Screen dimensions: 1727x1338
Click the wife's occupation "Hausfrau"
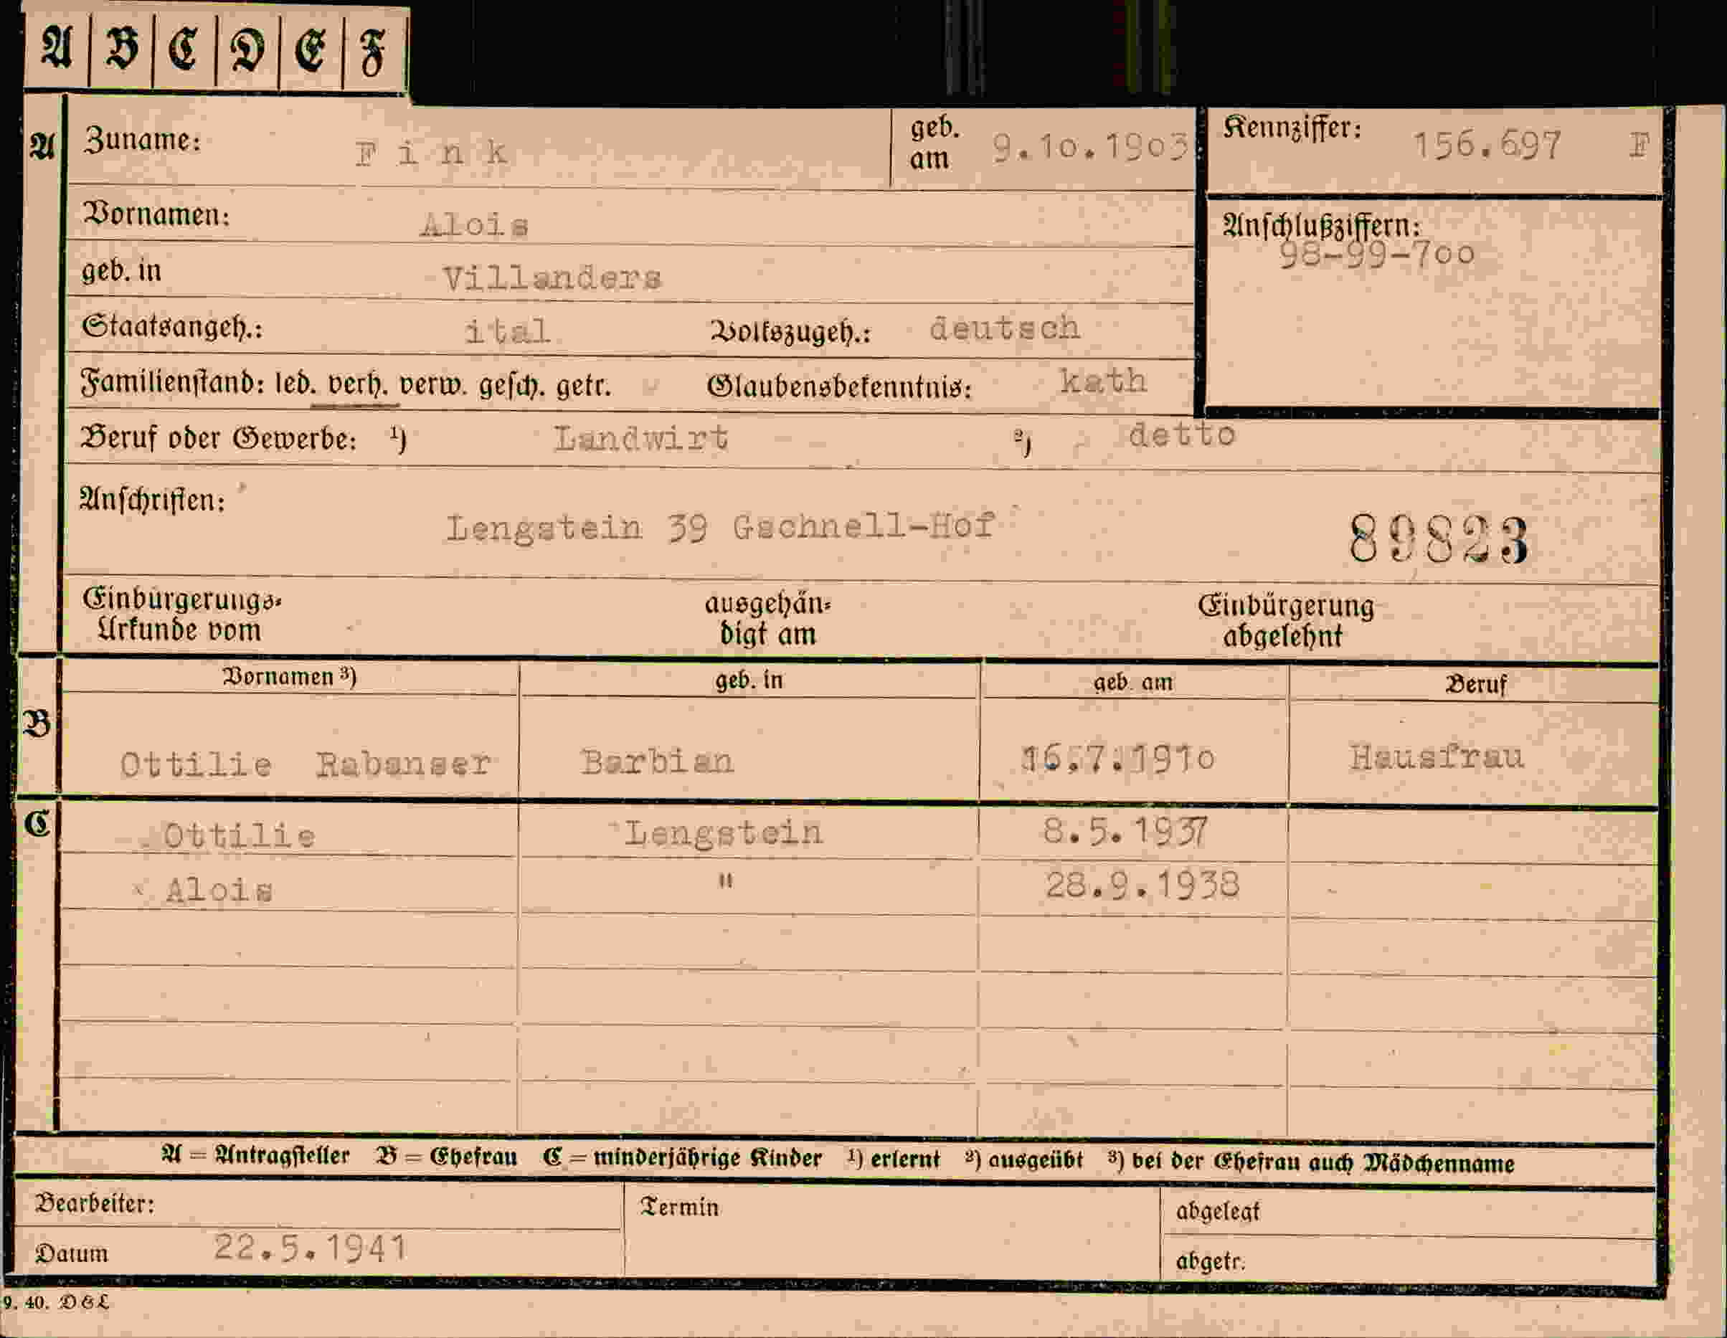tap(1436, 756)
